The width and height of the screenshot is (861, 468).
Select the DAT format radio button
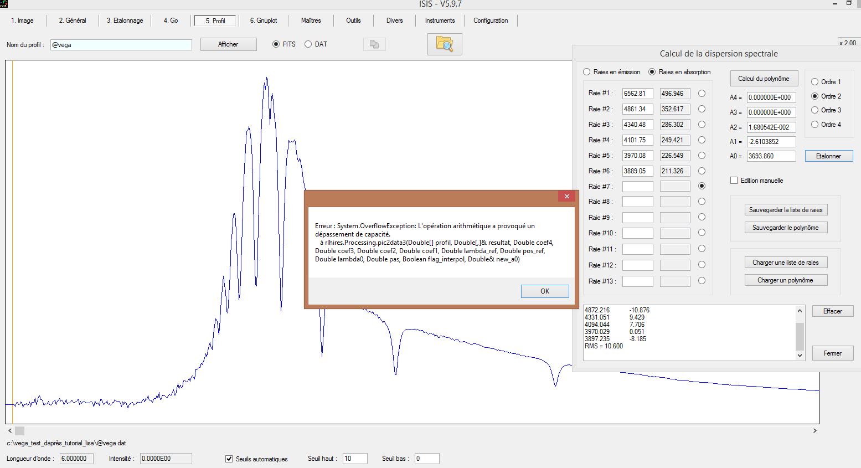coord(308,44)
